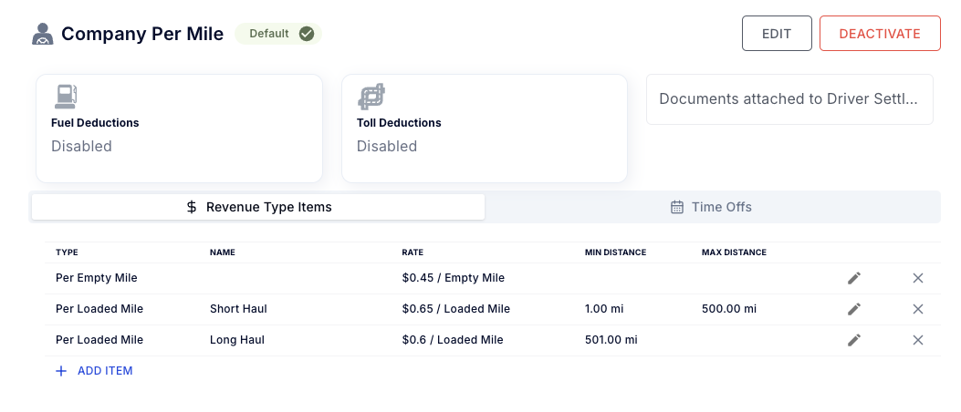The height and width of the screenshot is (412, 961).
Task: Remove the Long Haul item
Action: (x=918, y=340)
